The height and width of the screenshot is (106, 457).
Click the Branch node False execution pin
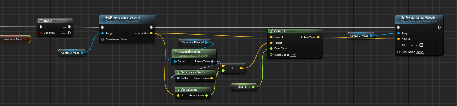coord(69,33)
